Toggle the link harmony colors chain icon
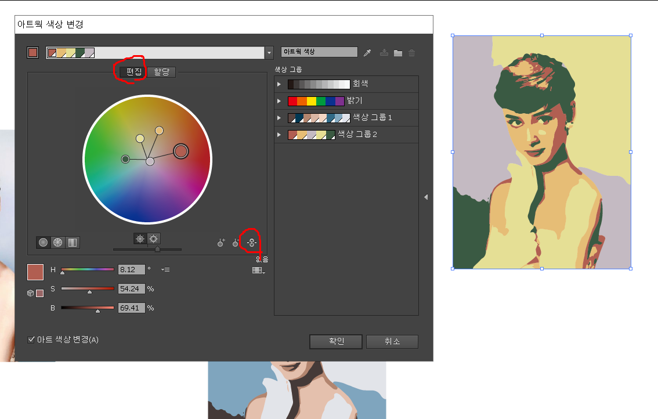The image size is (658, 419). coord(252,242)
